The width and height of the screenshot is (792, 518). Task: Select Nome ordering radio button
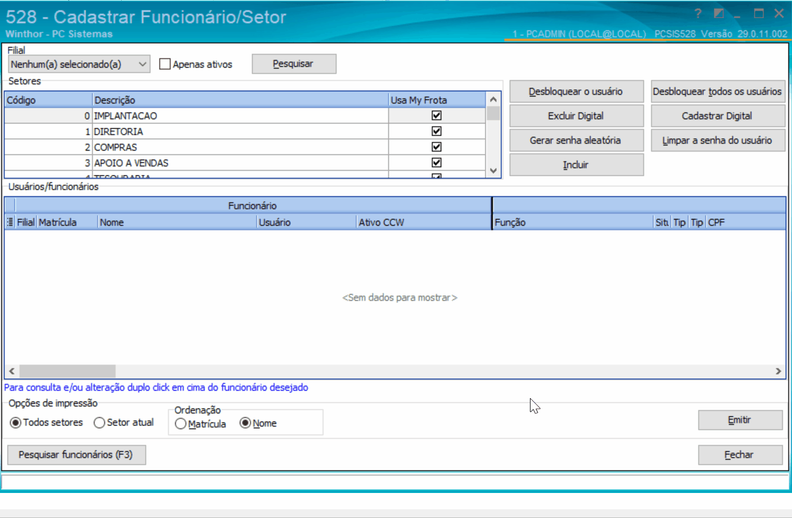click(x=259, y=424)
